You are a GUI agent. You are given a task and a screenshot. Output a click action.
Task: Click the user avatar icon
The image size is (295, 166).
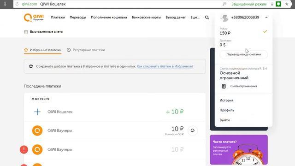click(x=224, y=18)
